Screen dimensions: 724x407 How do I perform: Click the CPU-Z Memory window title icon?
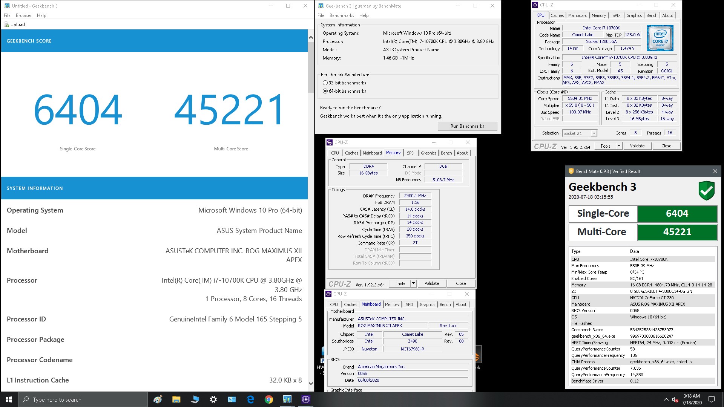(x=330, y=142)
